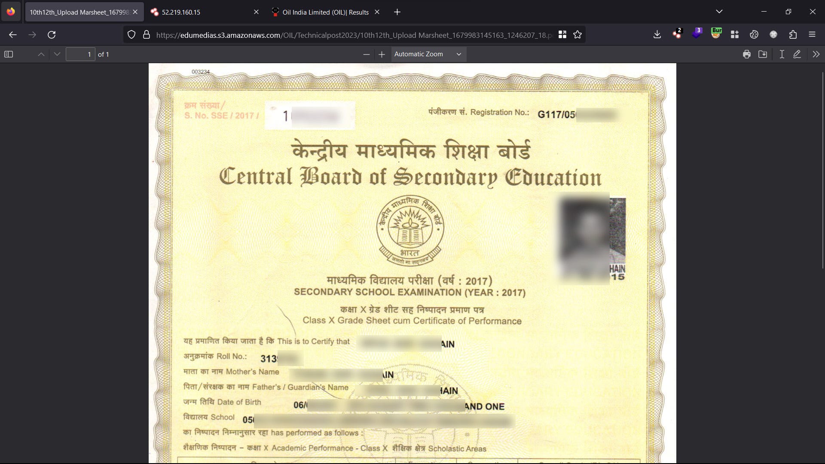Screen dimensions: 825x464
Task: Open PDF viewer tools menu
Action: [816, 54]
